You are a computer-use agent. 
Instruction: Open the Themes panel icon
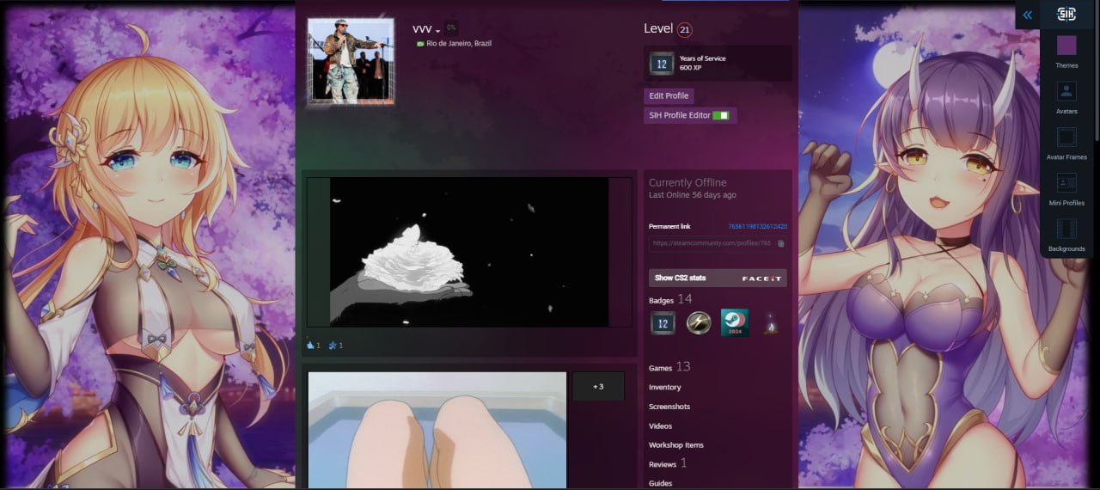(1066, 46)
